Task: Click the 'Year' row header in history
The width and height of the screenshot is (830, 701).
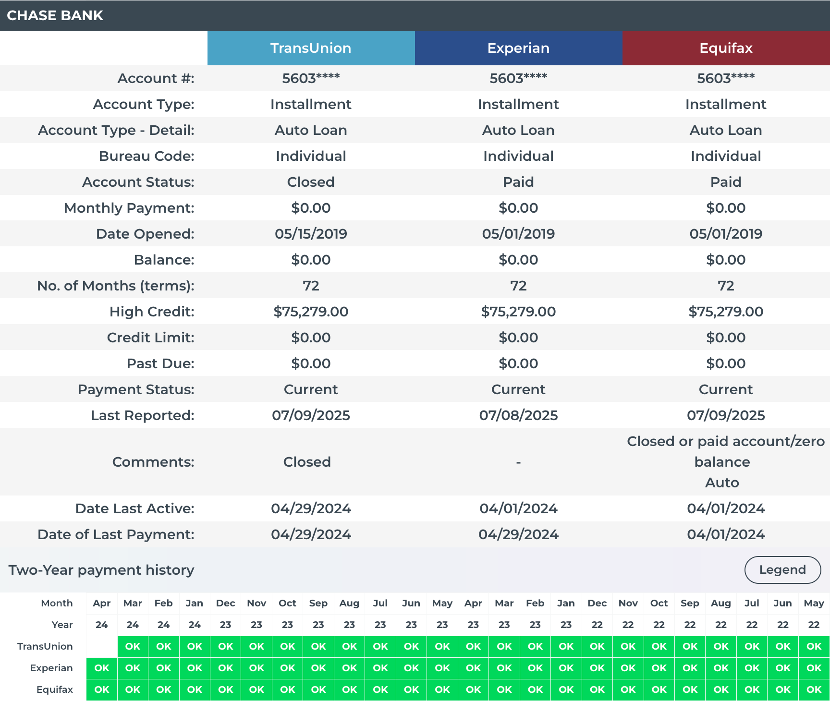Action: 62,625
